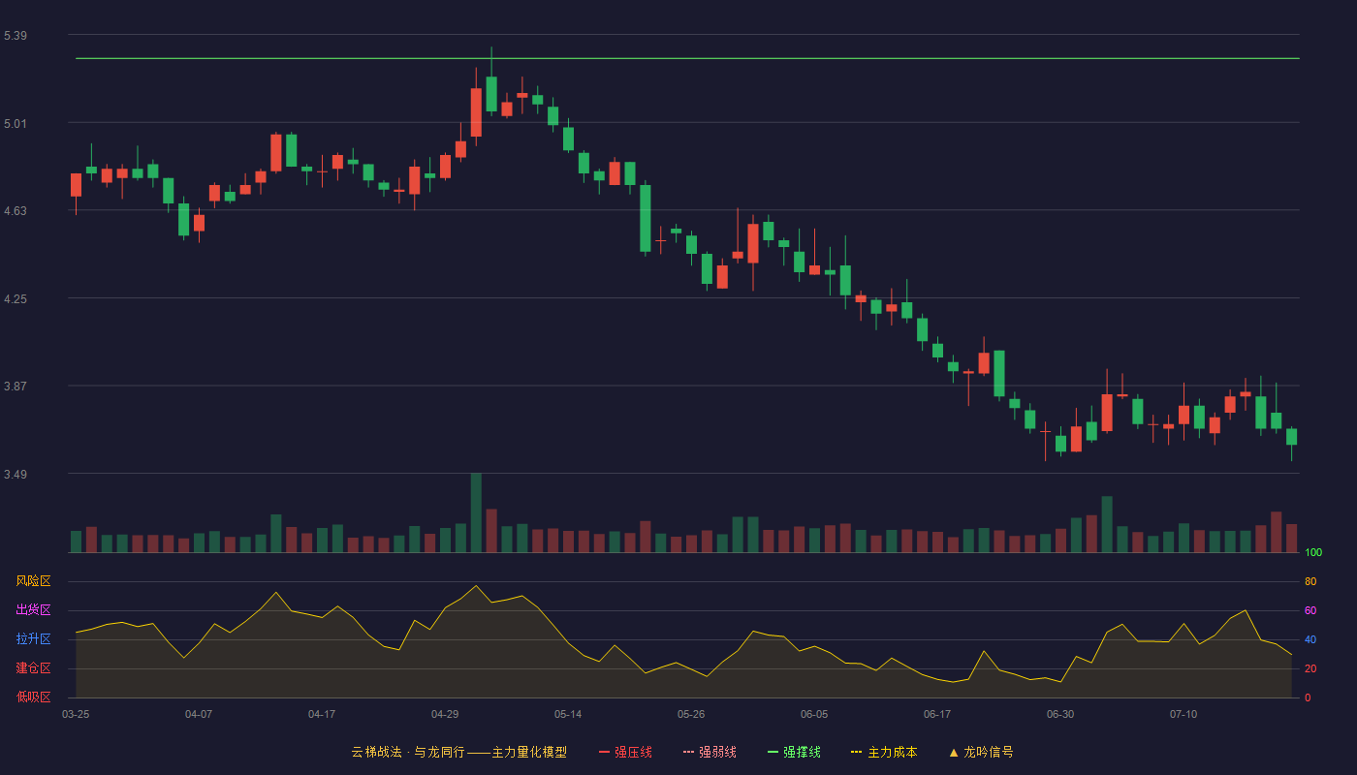Click the 出货区 zone label
Screen dimensions: 1357x775
point(34,610)
